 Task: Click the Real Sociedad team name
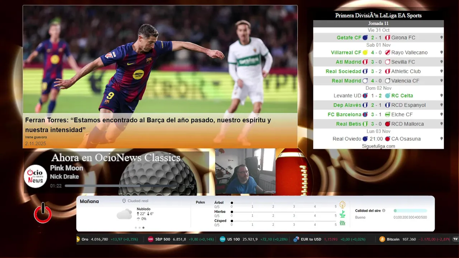coord(343,71)
